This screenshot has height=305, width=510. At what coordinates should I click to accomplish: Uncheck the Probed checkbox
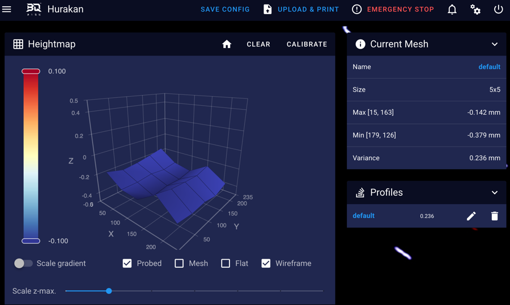[127, 263]
